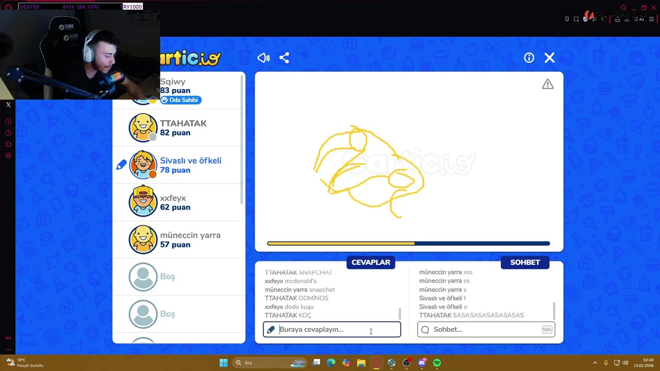Open settings gear in Opera GX sidebar
The width and height of the screenshot is (660, 371).
(8, 156)
